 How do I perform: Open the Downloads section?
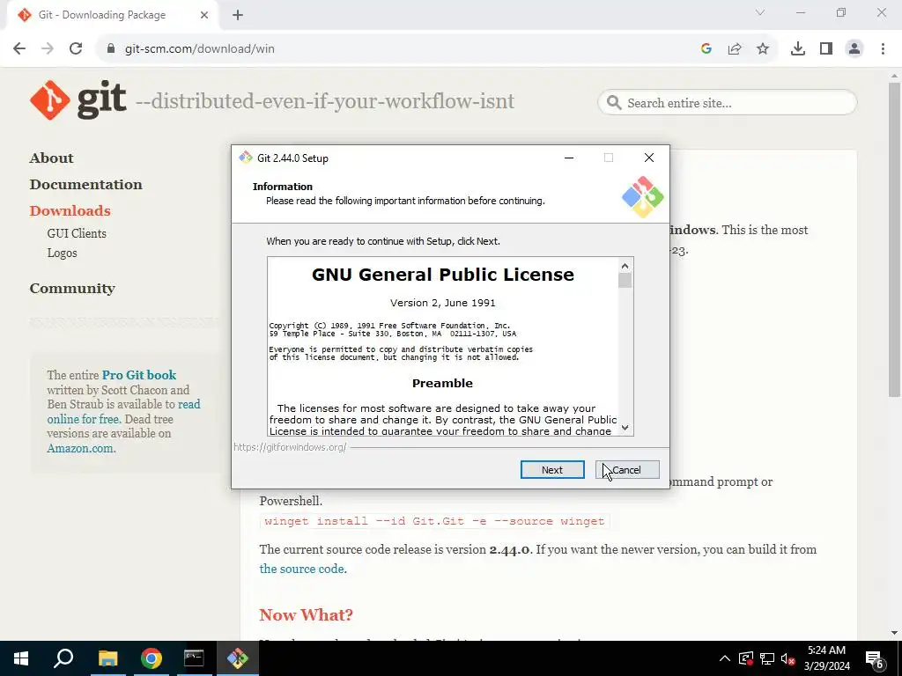pos(70,211)
